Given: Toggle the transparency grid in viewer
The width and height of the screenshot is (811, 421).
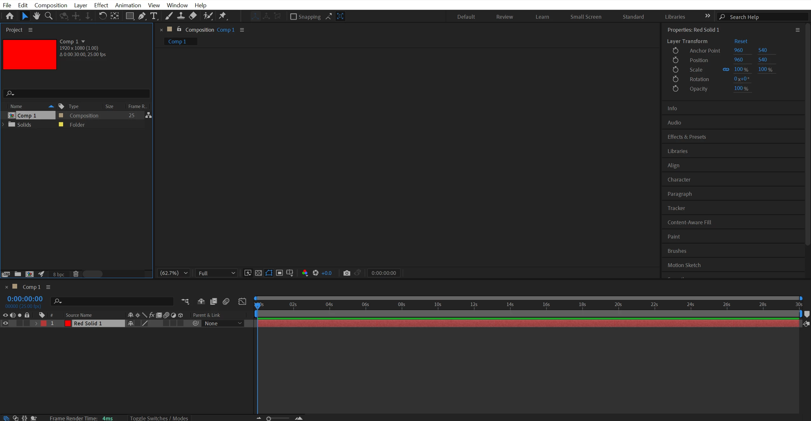Looking at the screenshot, I should point(258,273).
